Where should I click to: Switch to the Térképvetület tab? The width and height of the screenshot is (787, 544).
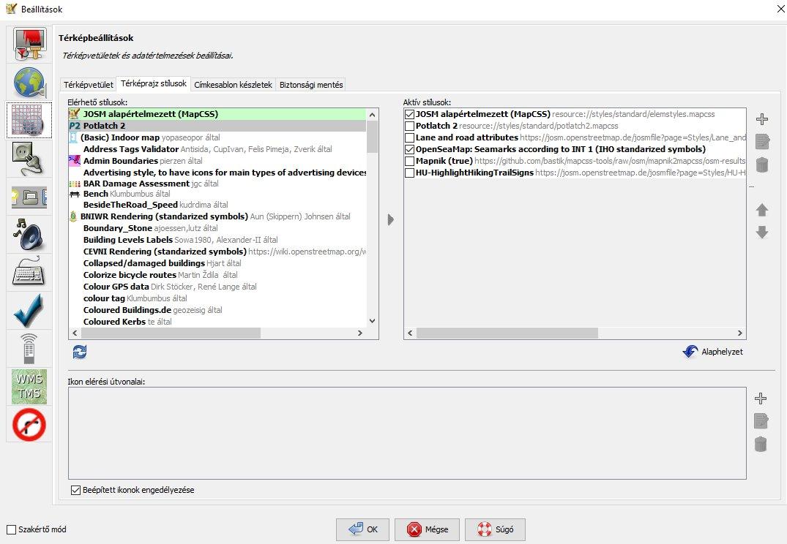pos(89,85)
